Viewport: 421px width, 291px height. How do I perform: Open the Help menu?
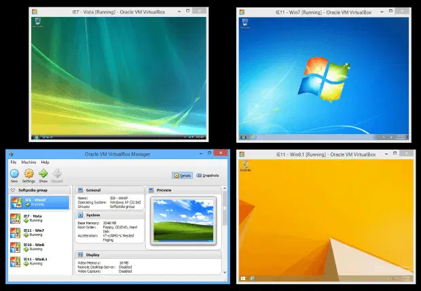[x=45, y=162]
